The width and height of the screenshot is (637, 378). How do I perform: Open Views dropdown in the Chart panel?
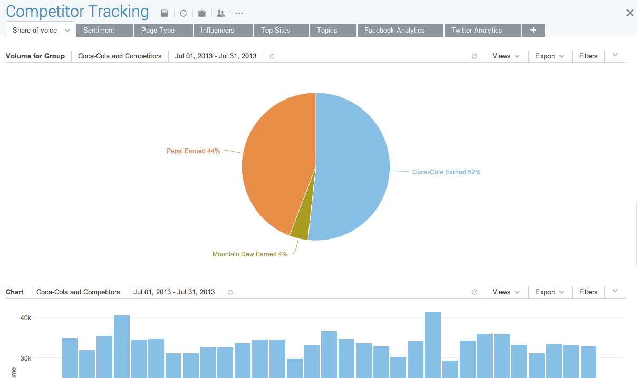(x=506, y=292)
